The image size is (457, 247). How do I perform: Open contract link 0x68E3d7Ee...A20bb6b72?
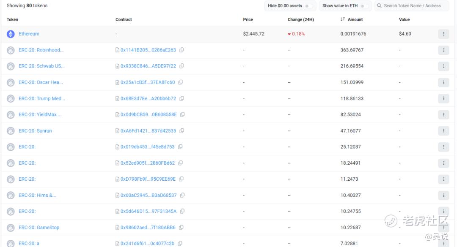coord(149,98)
